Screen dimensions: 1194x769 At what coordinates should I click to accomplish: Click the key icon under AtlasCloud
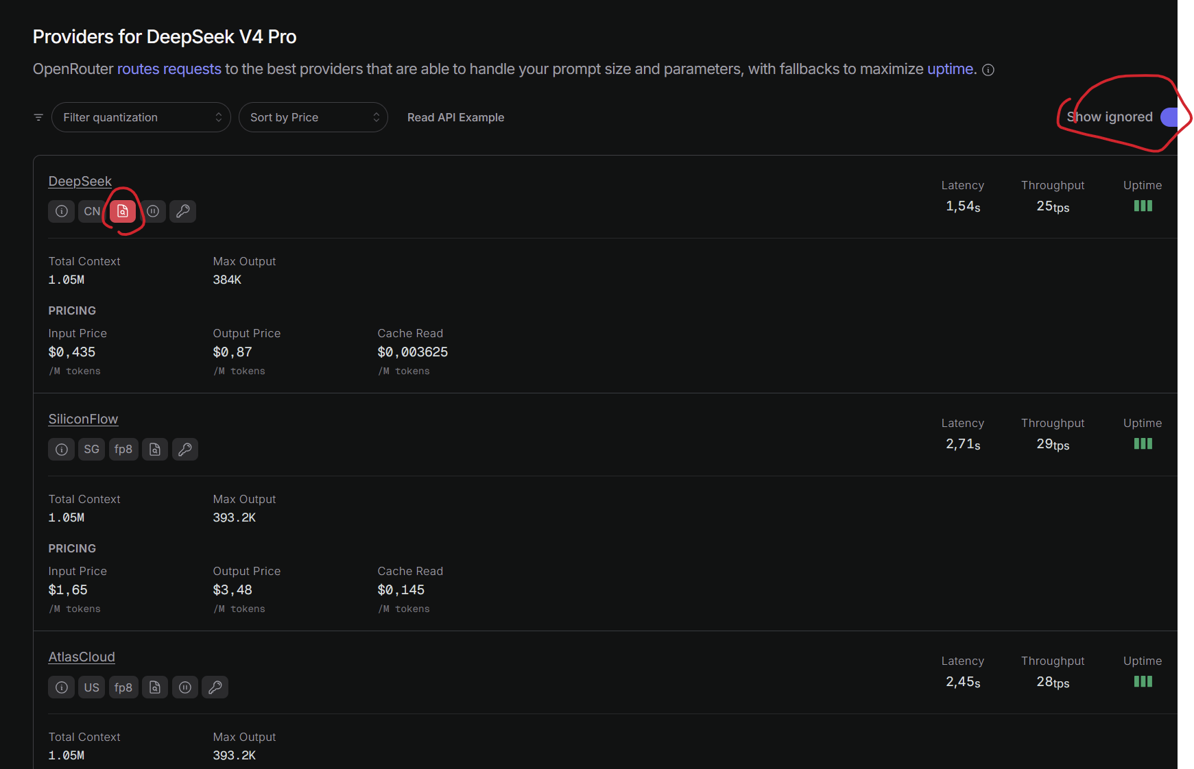[215, 687]
